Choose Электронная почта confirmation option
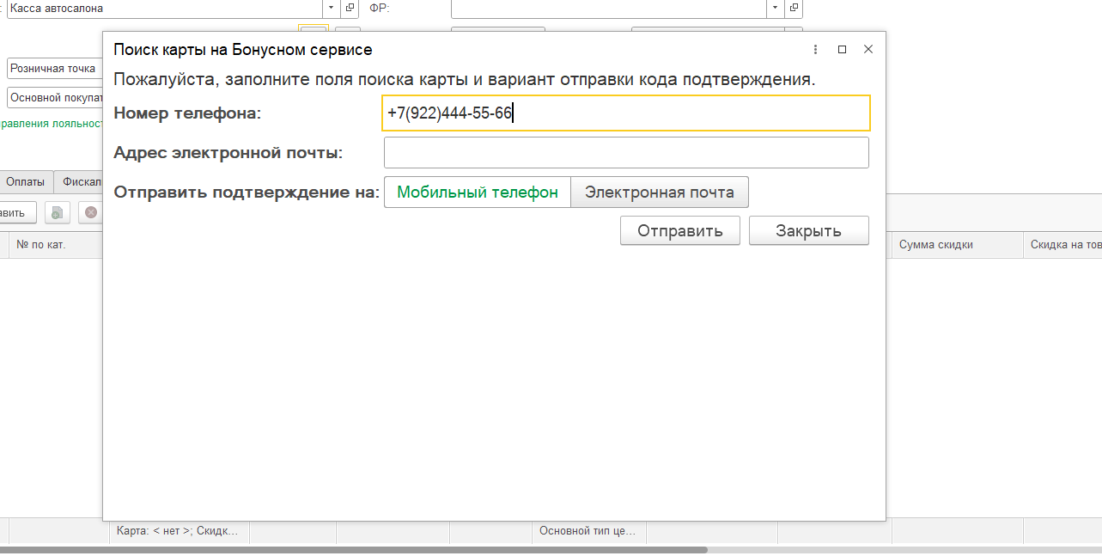This screenshot has height=556, width=1102. tap(660, 192)
